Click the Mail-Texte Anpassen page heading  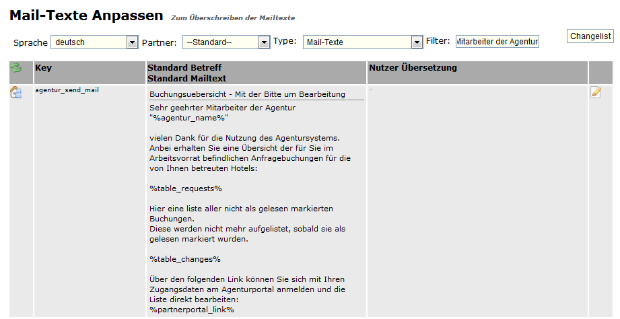pos(86,15)
